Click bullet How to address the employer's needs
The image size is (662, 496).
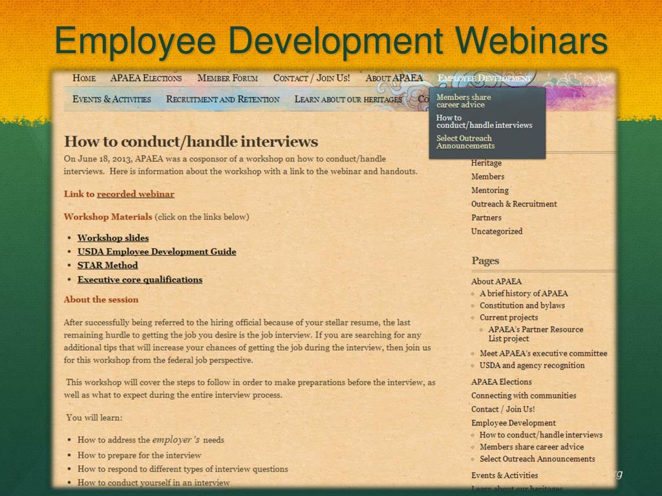(x=151, y=440)
